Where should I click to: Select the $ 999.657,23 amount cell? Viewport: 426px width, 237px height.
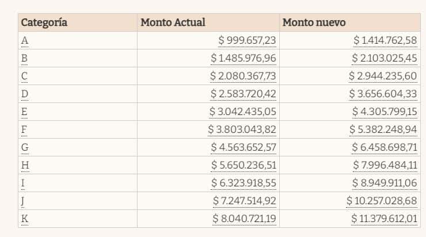247,40
